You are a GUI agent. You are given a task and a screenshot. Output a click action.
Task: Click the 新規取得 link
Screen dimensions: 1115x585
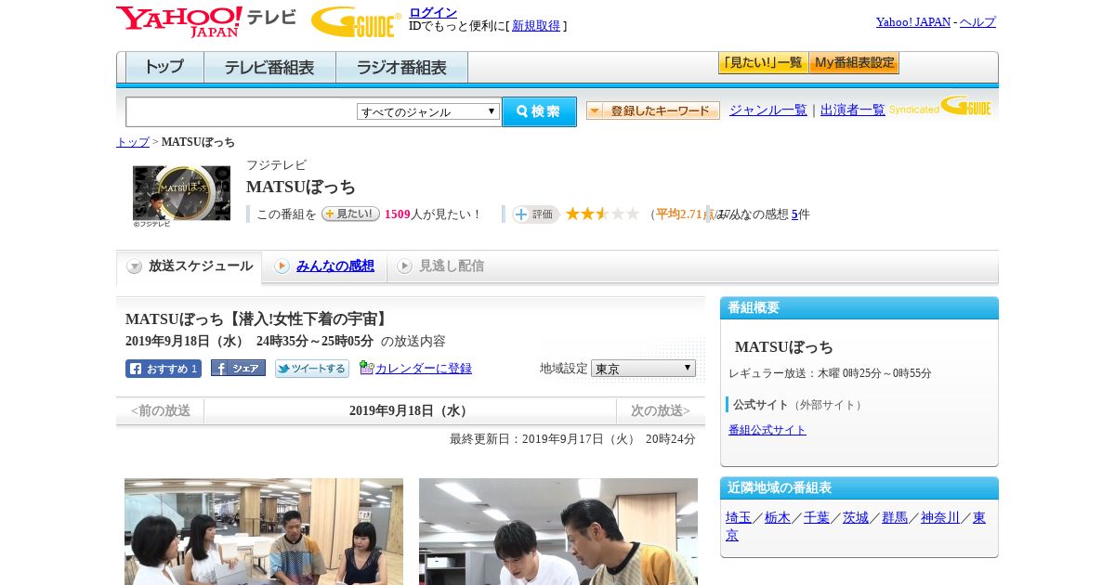(536, 26)
